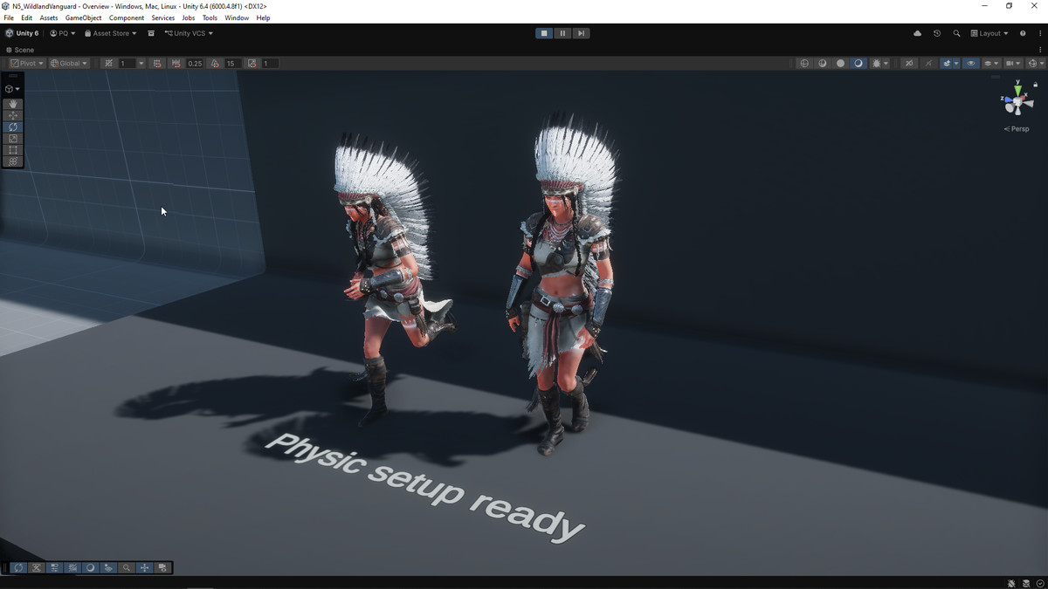Click the scale increment snap icon
The height and width of the screenshot is (589, 1048).
point(252,64)
